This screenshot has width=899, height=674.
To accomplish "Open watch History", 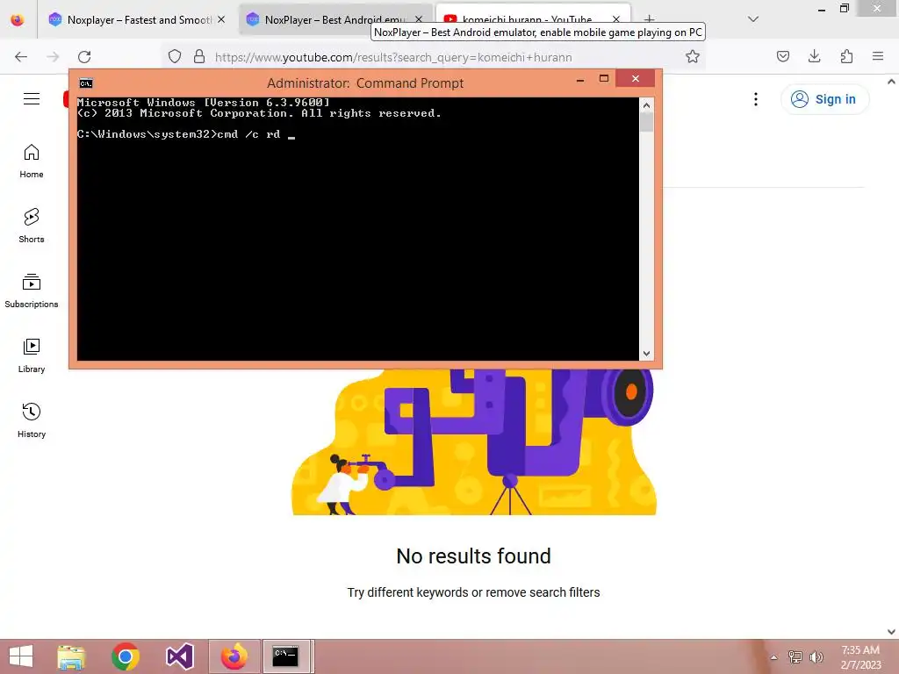I will pyautogui.click(x=32, y=420).
